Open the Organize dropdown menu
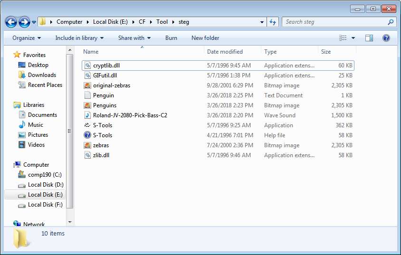 [x=27, y=38]
